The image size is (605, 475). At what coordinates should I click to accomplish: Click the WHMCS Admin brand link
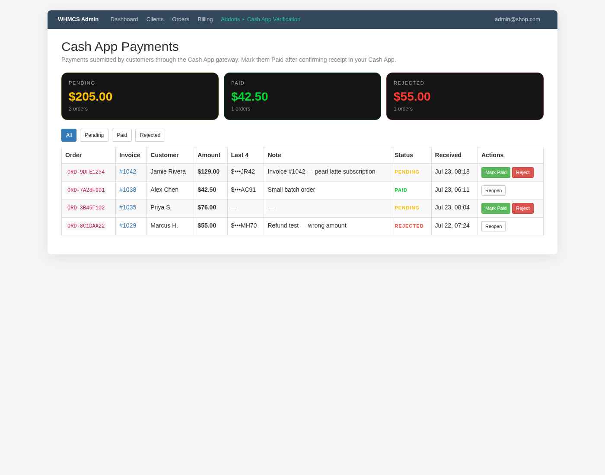[x=78, y=19]
